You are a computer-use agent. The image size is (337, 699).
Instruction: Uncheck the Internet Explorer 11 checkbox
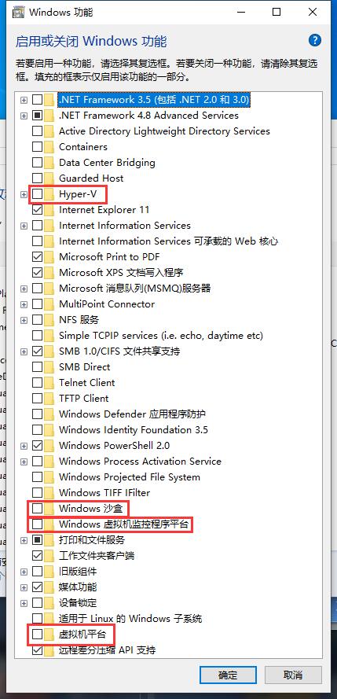point(38,209)
